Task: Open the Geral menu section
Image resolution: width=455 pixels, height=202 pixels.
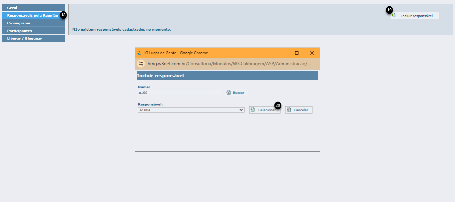Action: tap(33, 8)
